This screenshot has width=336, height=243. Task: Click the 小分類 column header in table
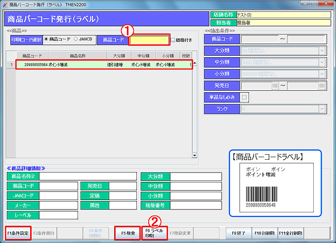(168, 56)
